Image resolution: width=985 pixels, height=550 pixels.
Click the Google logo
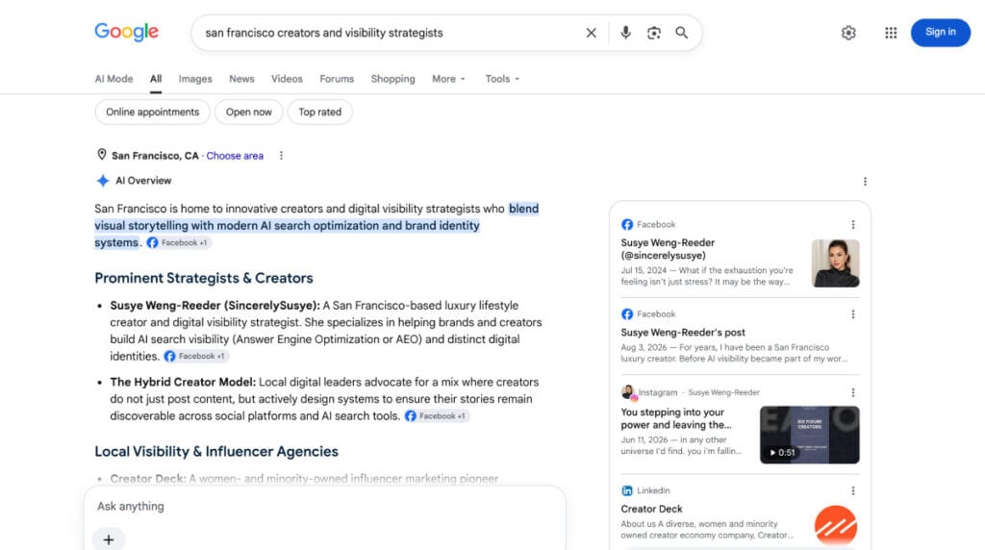[x=126, y=32]
